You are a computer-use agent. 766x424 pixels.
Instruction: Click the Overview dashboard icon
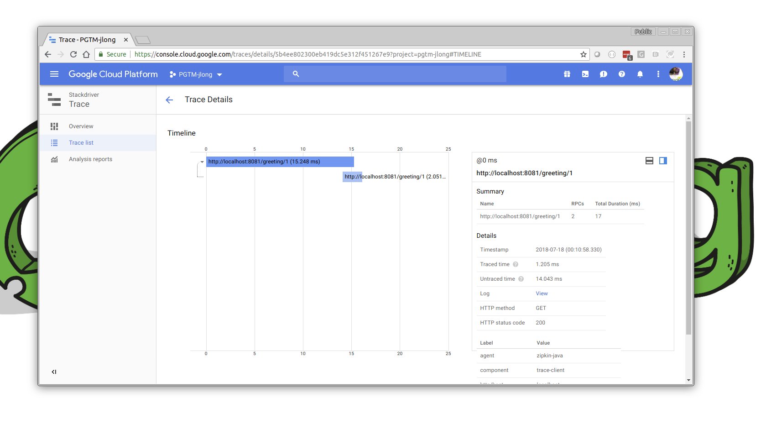pyautogui.click(x=54, y=126)
